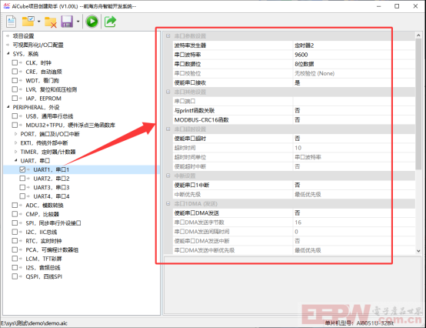Screen dimensions: 426x328
Task: Click the scrollbar down arrow in properties
Action: coord(418,251)
